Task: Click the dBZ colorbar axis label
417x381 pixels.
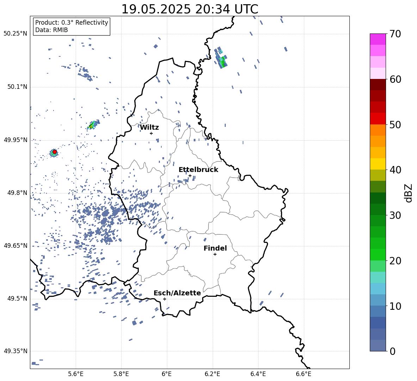Action: (409, 193)
